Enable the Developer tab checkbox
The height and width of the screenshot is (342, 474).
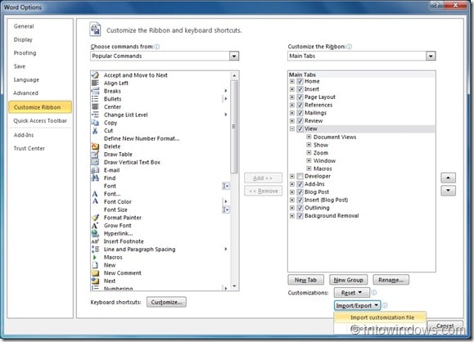coord(300,176)
